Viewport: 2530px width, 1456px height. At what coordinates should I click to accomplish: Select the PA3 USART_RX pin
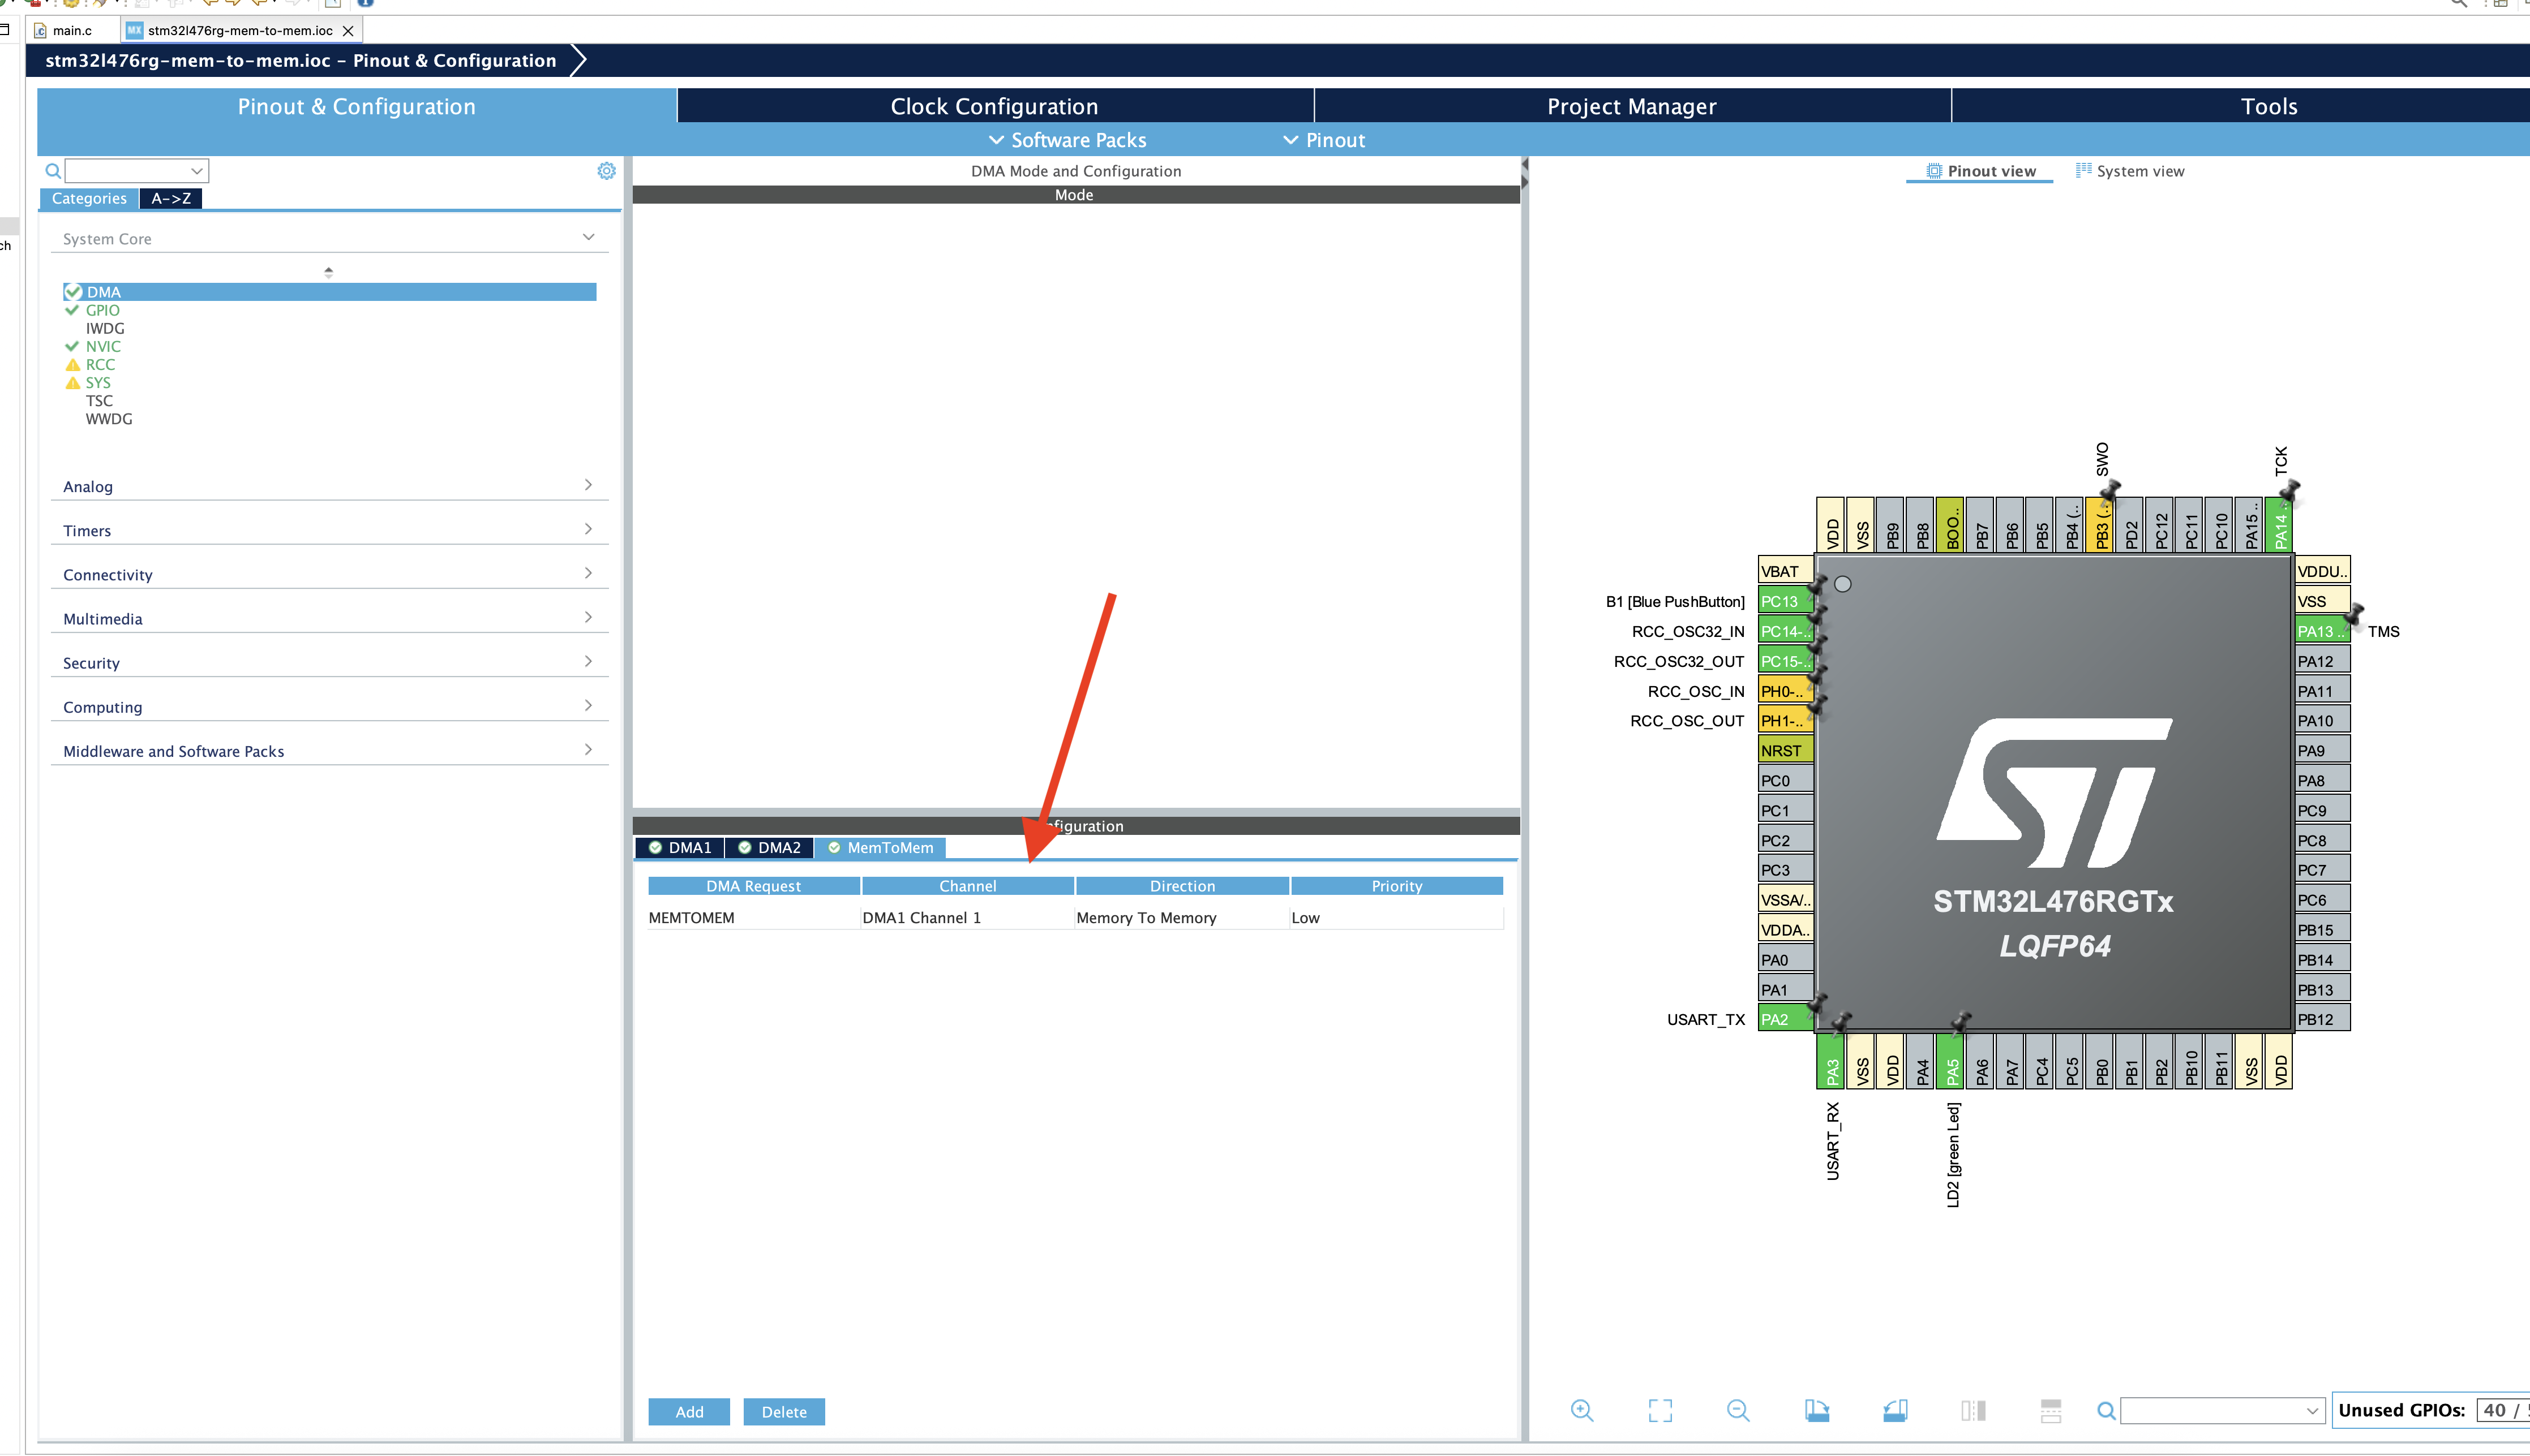[x=1831, y=1061]
